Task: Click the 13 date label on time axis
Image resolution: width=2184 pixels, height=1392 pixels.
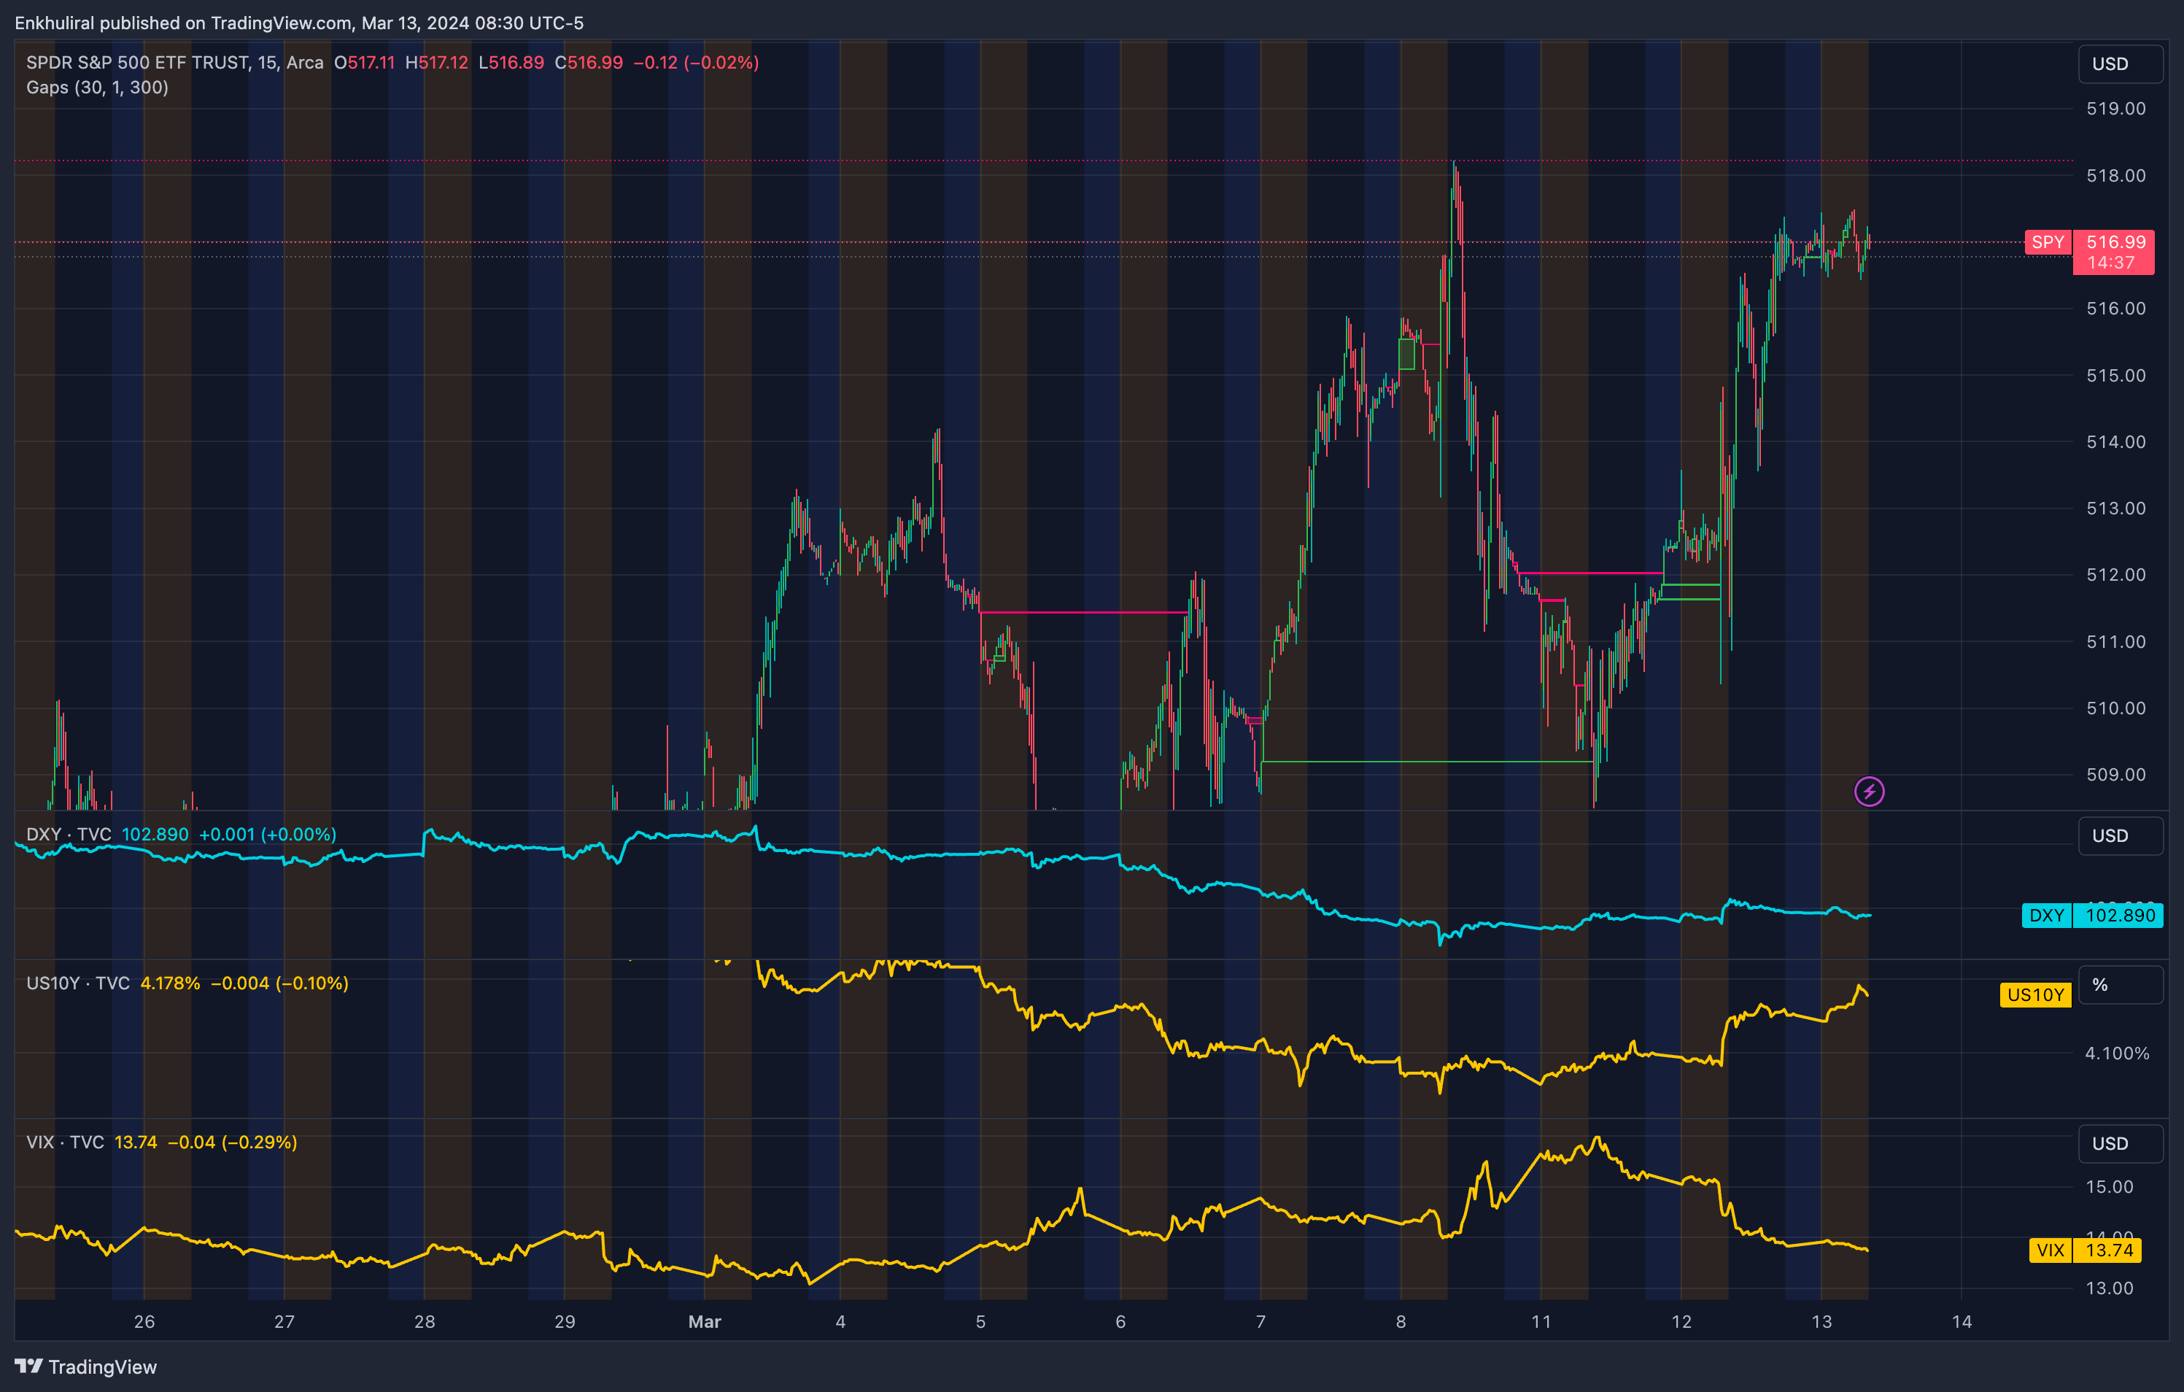Action: coord(1821,1321)
